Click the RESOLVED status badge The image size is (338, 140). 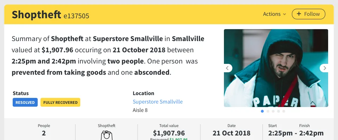(x=25, y=102)
